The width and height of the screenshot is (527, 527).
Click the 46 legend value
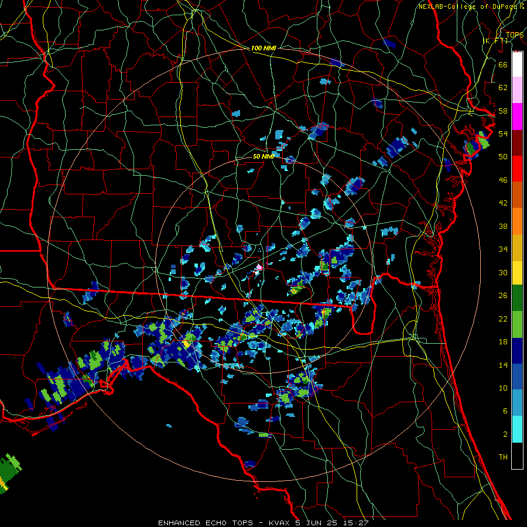pyautogui.click(x=503, y=180)
